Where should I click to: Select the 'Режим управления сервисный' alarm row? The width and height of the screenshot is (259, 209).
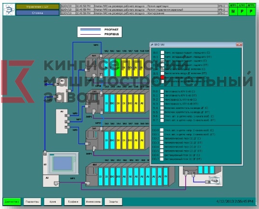tap(144, 10)
